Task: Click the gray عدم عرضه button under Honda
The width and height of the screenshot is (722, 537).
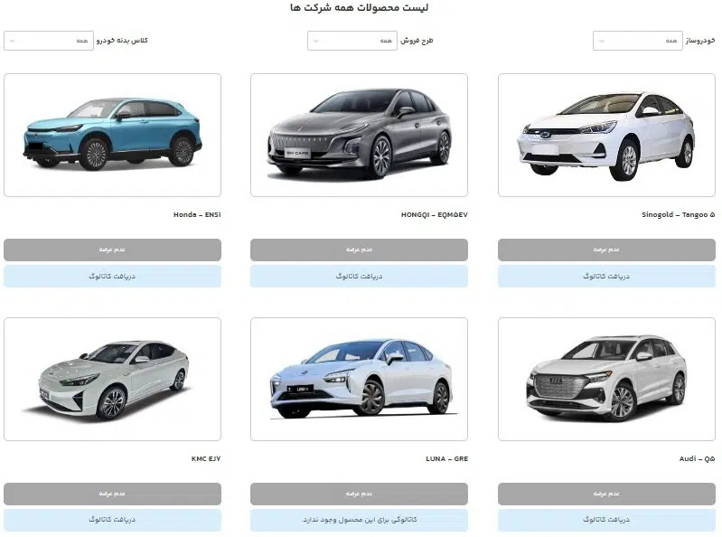Action: 112,250
